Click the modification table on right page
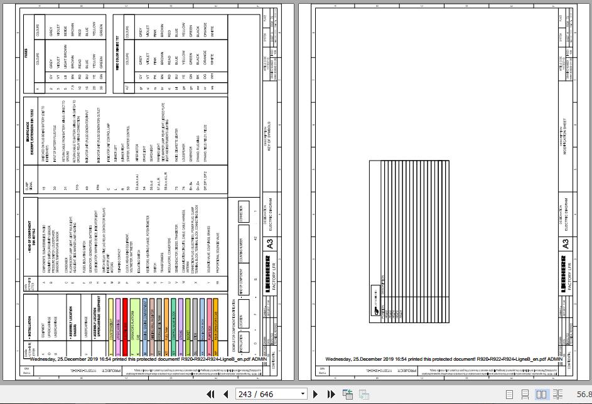Viewport: 592px width, 404px height. point(409,242)
